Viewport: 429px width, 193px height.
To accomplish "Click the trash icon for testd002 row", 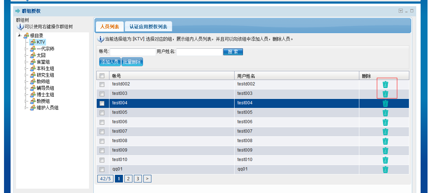I will click(385, 84).
